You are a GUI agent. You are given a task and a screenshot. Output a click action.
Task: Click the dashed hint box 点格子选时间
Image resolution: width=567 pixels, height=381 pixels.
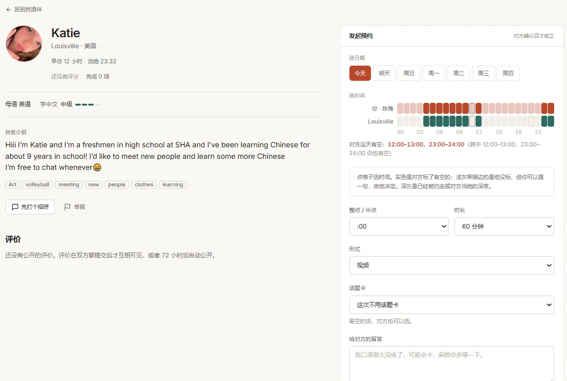452,181
